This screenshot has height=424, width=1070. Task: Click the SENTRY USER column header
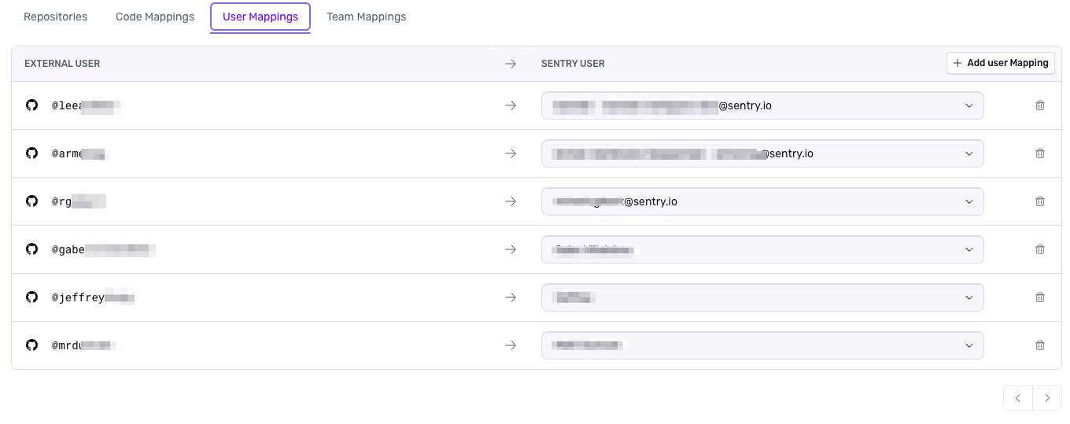(573, 64)
